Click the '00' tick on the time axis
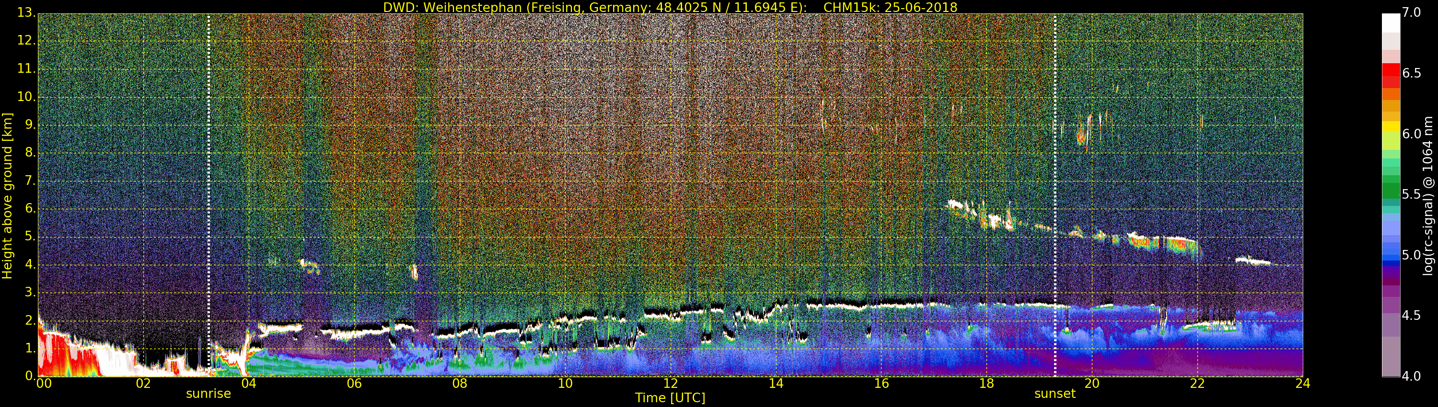Image resolution: width=1438 pixels, height=407 pixels. click(44, 383)
